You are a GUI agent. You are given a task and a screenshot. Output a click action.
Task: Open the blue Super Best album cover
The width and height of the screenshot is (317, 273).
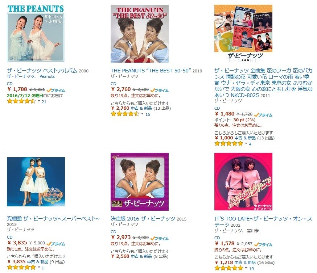[x=36, y=182]
